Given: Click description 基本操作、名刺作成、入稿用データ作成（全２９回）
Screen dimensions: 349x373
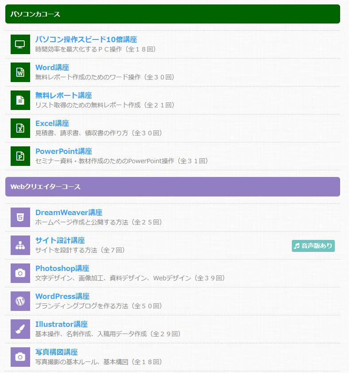Looking at the screenshot, I should coord(109,334).
